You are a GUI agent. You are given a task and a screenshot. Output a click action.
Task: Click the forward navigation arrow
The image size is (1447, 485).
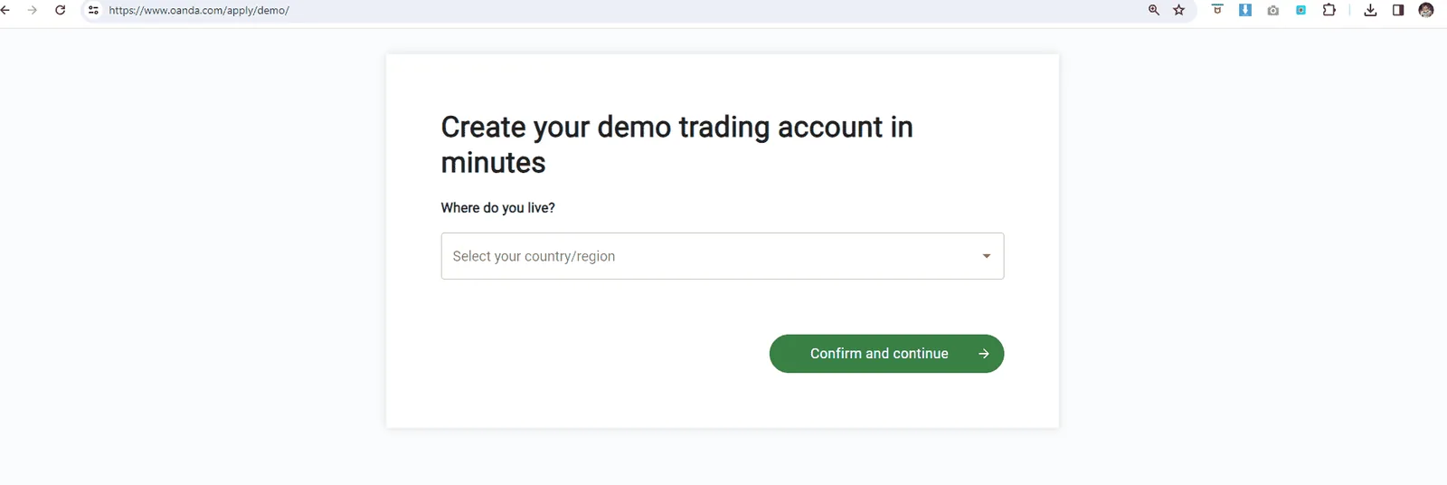[33, 10]
